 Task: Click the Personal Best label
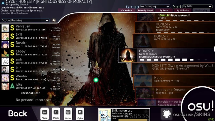click(30, 93)
